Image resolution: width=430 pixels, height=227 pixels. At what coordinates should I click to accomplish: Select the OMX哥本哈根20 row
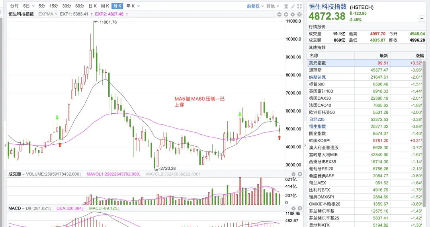tap(365, 204)
